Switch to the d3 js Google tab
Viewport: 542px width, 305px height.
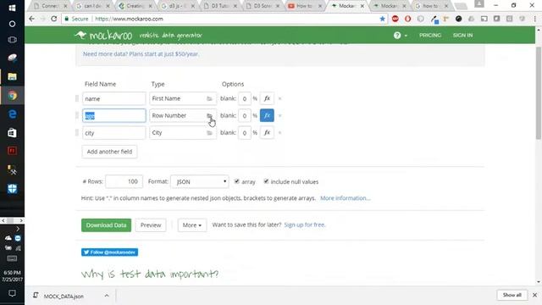[178, 6]
